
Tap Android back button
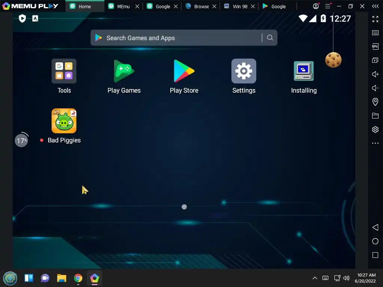(x=375, y=228)
